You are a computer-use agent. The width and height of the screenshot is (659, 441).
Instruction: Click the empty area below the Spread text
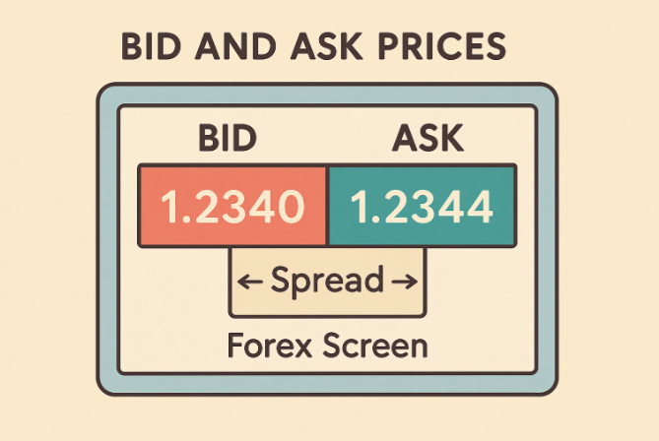coord(329,306)
